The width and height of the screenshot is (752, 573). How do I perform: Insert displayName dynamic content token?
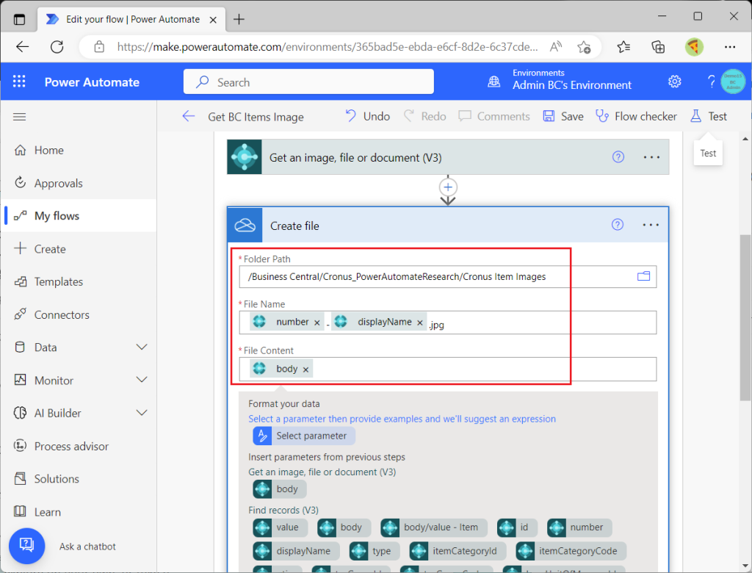pos(296,551)
